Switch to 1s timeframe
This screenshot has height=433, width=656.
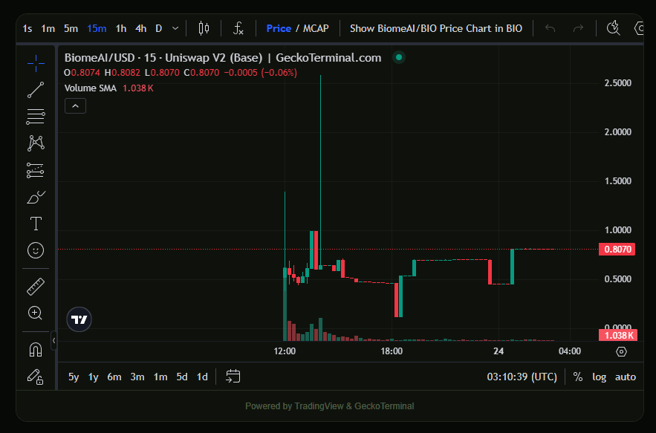tap(27, 28)
